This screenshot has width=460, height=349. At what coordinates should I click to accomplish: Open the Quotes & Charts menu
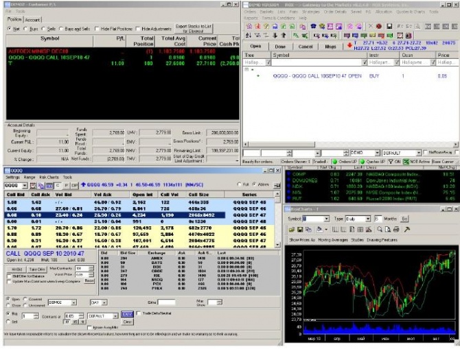411,12
